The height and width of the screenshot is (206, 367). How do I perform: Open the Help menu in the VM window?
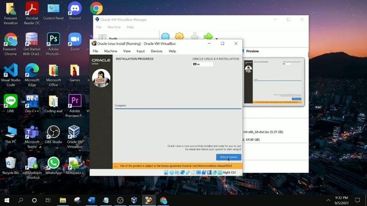[x=172, y=51]
